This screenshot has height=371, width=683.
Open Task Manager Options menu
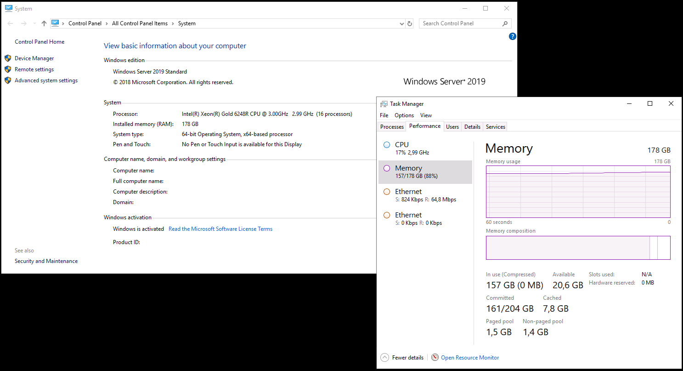pyautogui.click(x=404, y=115)
